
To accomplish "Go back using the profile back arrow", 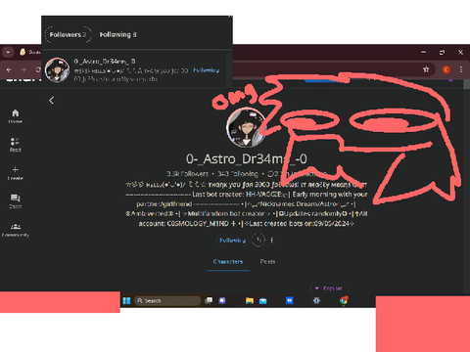I will pyautogui.click(x=51, y=100).
